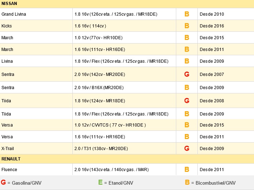254x190 pixels.
Task: Click the green E legend icon for Etanol/GNV
Action: [x=100, y=182]
